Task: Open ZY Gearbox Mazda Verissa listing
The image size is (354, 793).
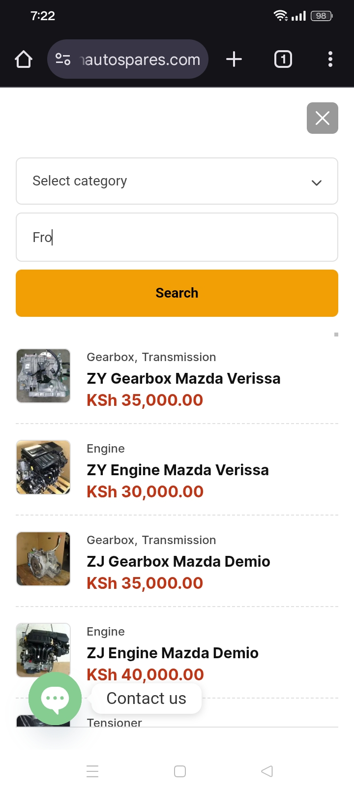Action: click(183, 378)
